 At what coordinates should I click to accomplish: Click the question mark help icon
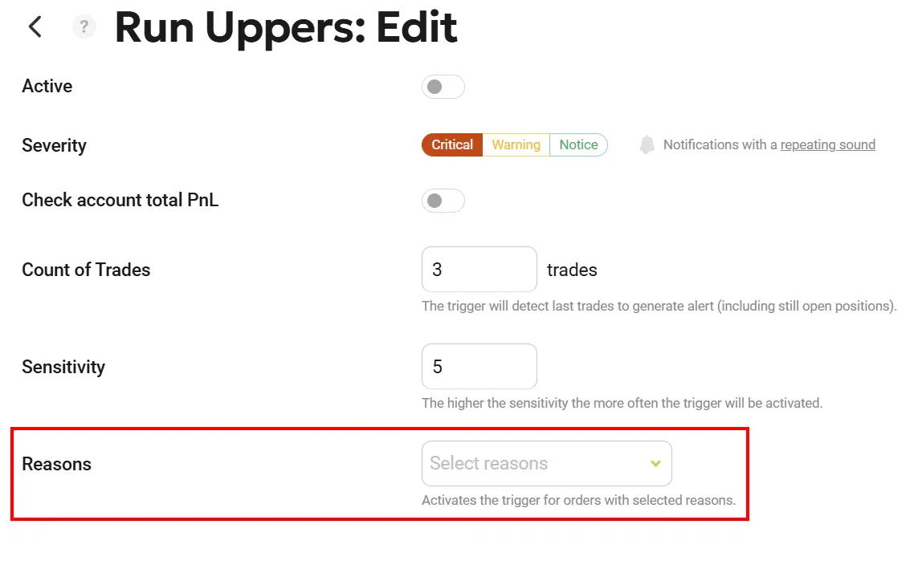point(84,27)
